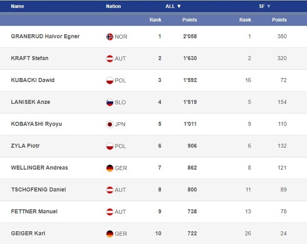Open KRAFT Stefan athlete link
The height and width of the screenshot is (244, 307).
click(x=29, y=58)
